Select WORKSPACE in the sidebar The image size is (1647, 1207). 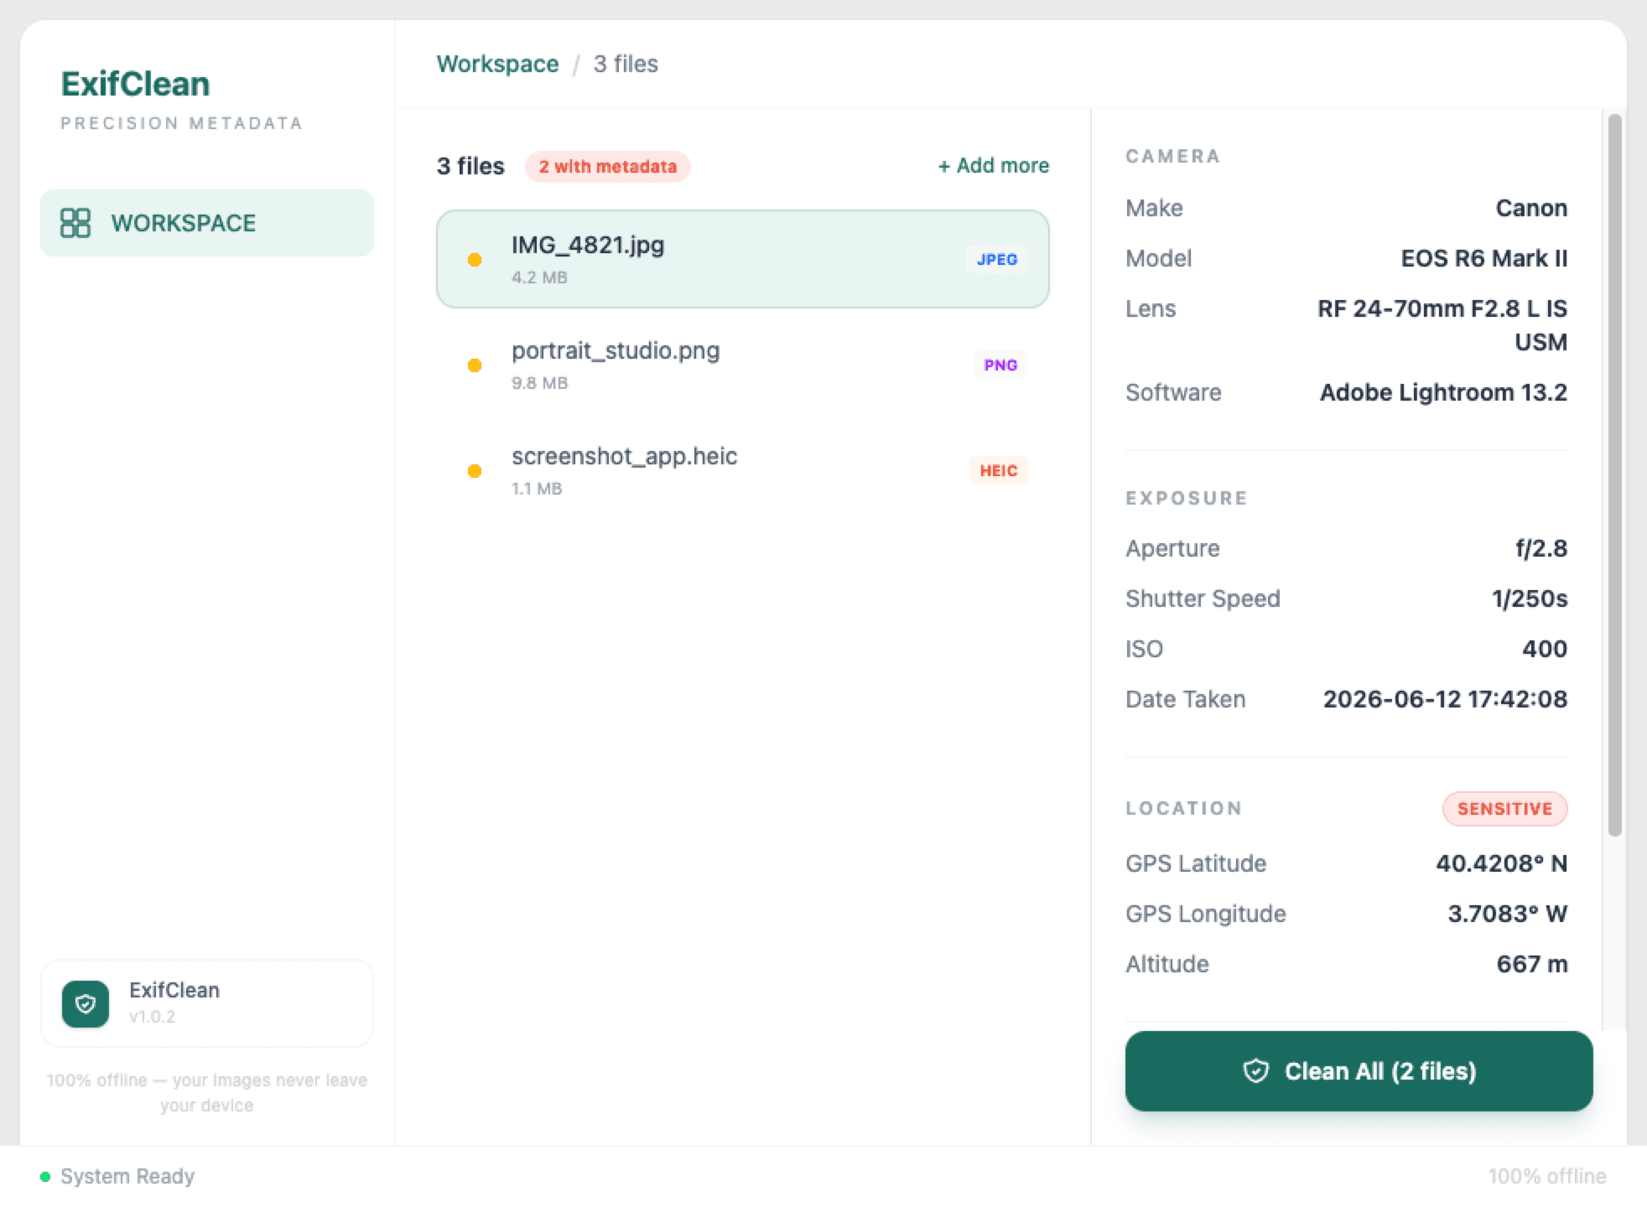coord(207,223)
